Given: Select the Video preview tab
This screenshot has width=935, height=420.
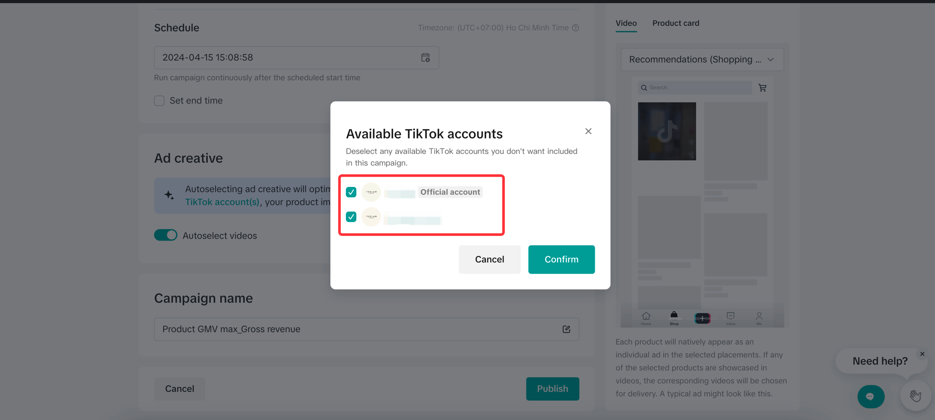Looking at the screenshot, I should click(626, 23).
